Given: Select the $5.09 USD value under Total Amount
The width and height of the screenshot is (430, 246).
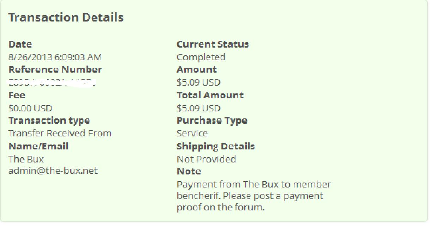Looking at the screenshot, I should point(198,108).
